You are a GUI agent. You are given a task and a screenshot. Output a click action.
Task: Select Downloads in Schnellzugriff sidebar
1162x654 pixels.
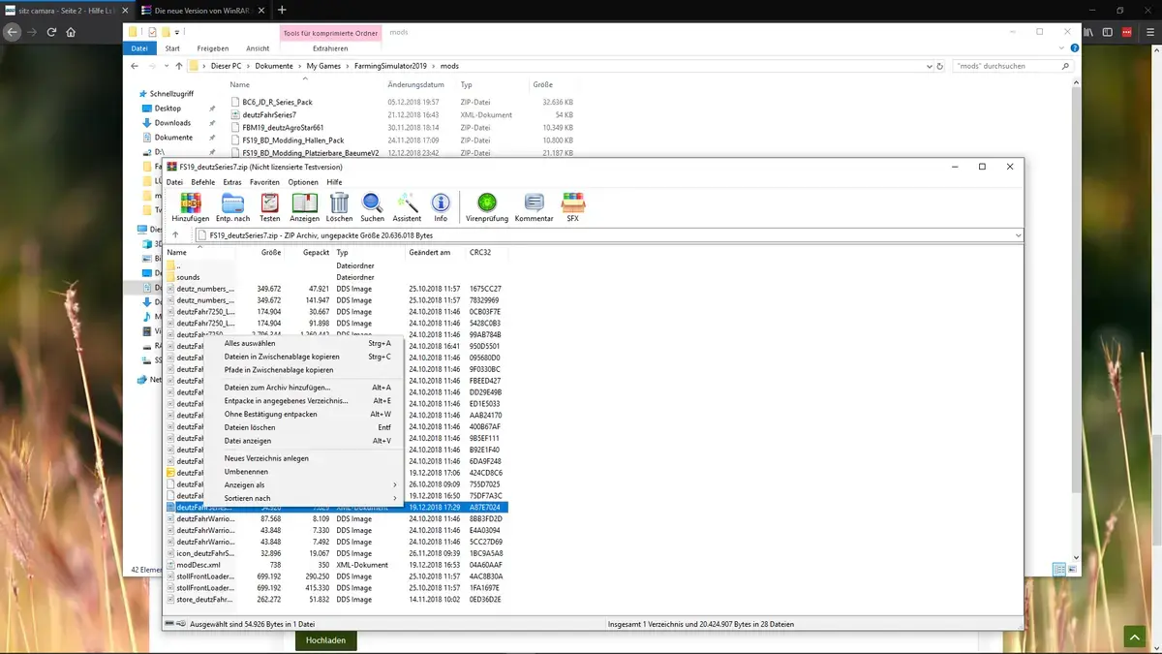172,123
